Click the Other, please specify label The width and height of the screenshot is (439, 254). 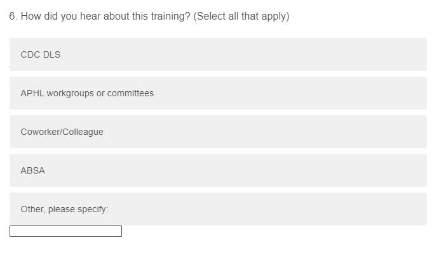click(64, 209)
